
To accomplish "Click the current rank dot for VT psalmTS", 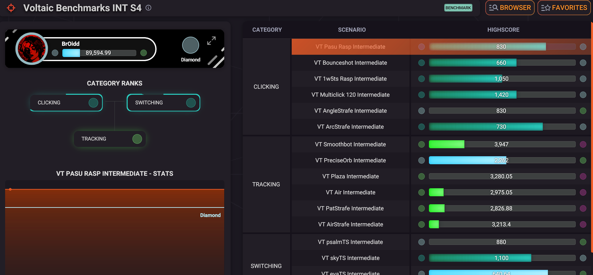I will point(422,242).
